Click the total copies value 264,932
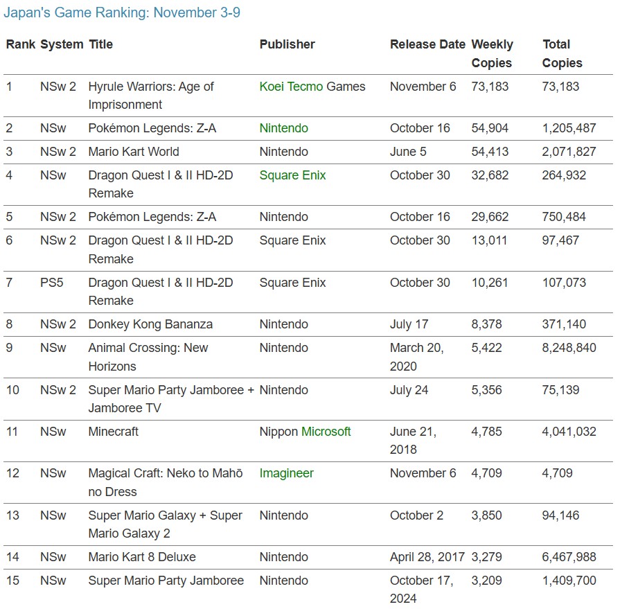This screenshot has height=609, width=620. click(x=564, y=175)
